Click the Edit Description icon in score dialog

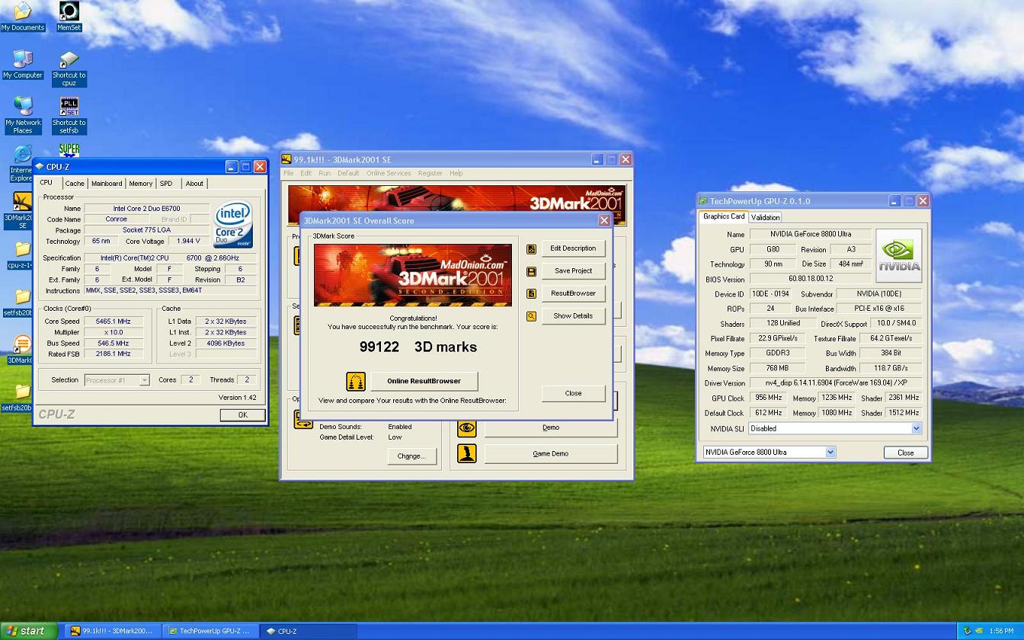(531, 248)
